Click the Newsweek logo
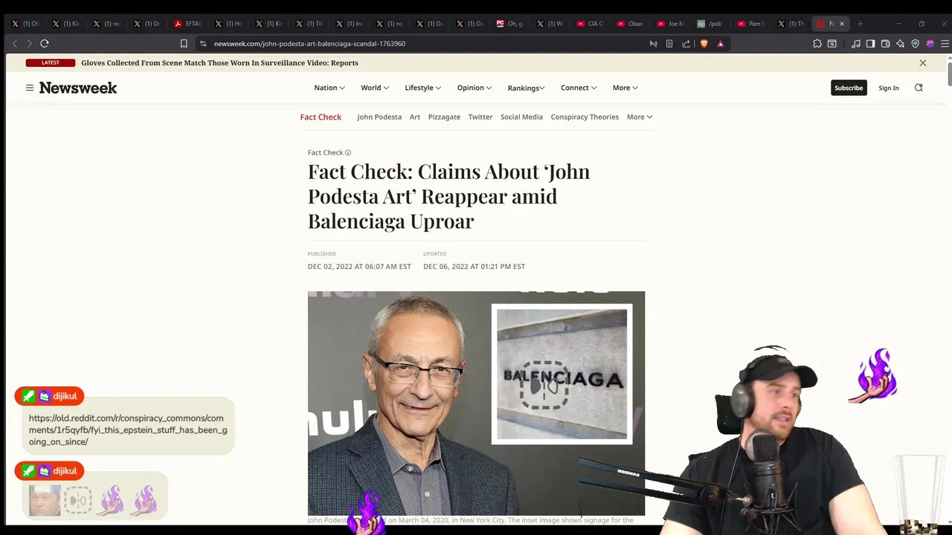 [78, 88]
